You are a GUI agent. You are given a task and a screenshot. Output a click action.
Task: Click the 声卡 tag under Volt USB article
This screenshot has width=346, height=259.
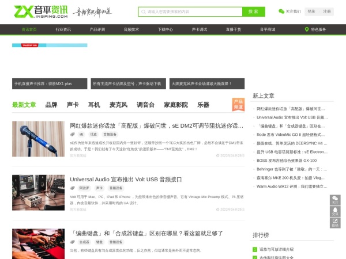(x=99, y=188)
